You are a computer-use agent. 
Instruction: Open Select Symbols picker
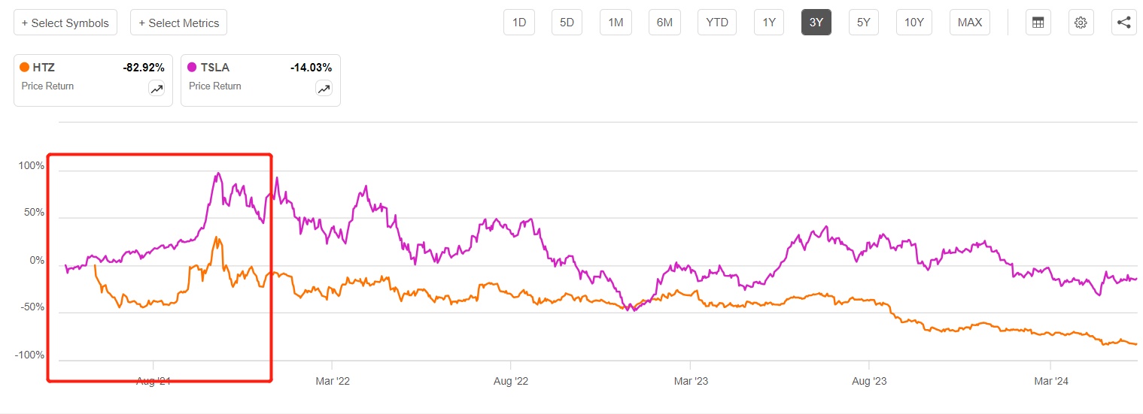pos(65,23)
